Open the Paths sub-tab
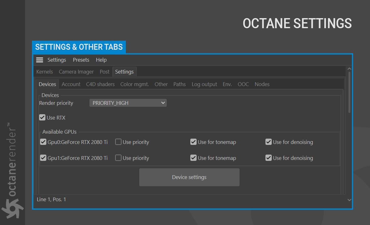The width and height of the screenshot is (370, 225). pos(180,84)
